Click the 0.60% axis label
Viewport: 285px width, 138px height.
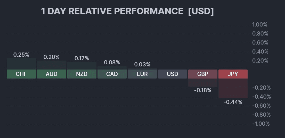coord(260,43)
